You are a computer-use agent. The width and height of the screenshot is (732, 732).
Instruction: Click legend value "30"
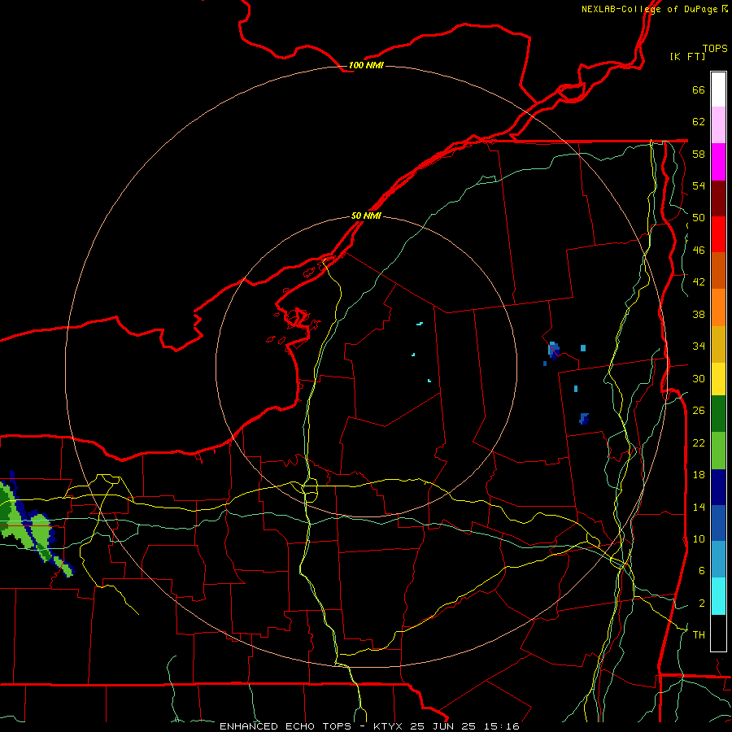[699, 378]
